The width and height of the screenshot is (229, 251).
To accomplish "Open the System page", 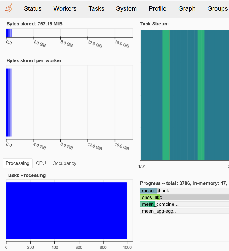I will 126,9.
